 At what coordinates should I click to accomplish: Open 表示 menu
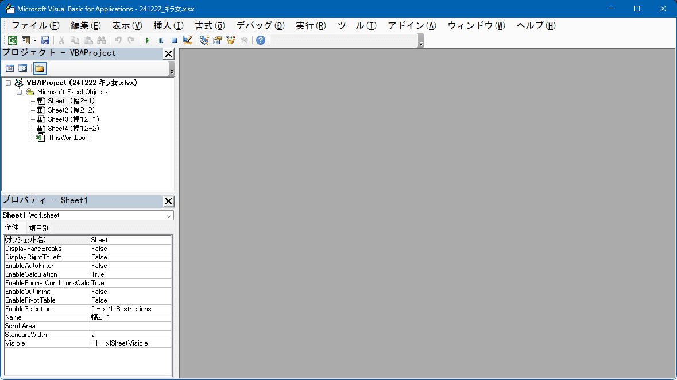click(127, 25)
